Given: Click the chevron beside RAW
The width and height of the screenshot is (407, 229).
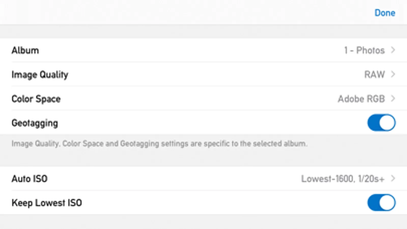Looking at the screenshot, I should point(393,74).
